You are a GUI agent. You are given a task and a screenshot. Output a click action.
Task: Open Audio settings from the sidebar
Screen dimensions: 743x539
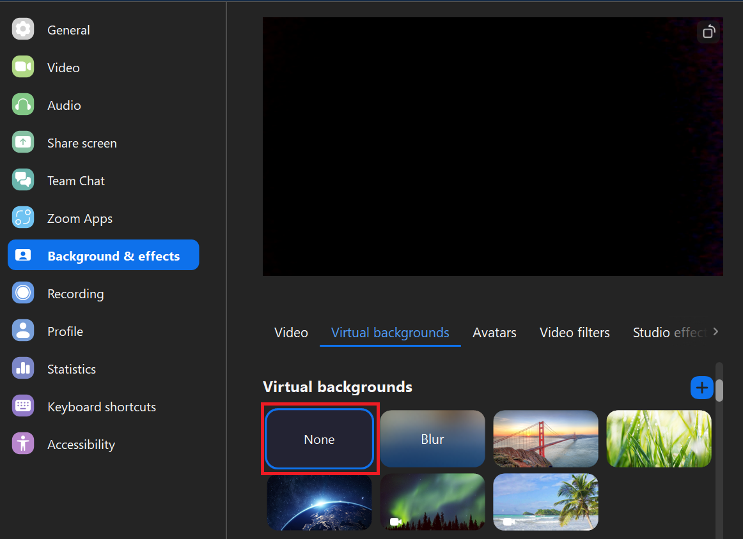22,105
